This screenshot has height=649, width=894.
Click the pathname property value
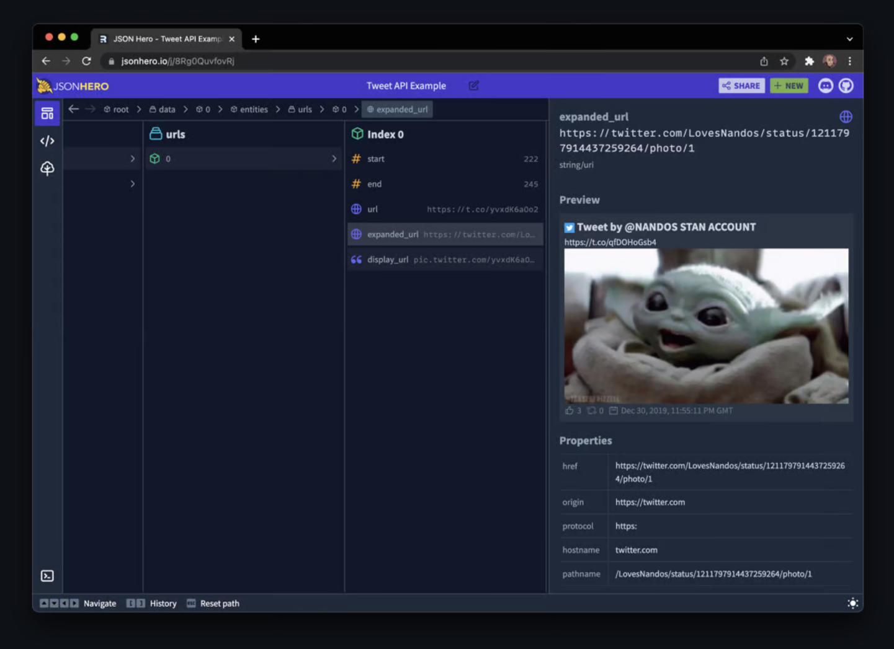click(713, 574)
